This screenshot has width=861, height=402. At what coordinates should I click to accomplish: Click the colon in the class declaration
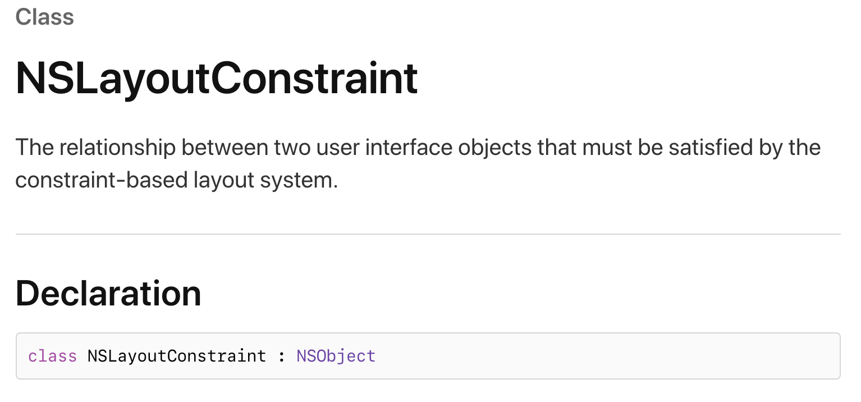[282, 356]
